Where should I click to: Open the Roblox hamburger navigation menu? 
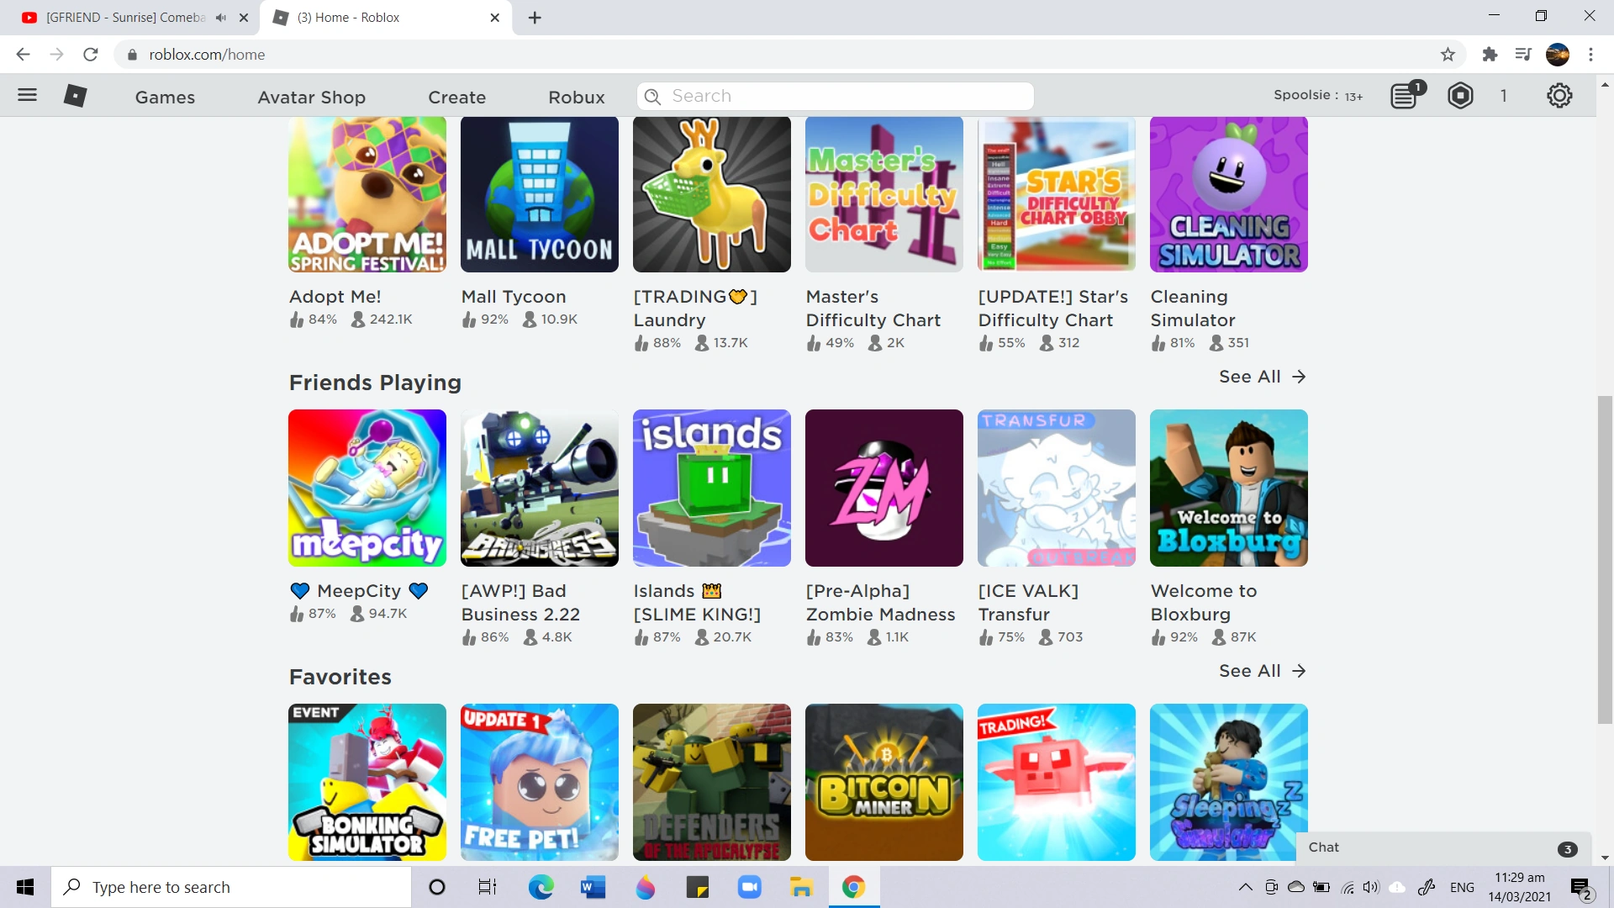tap(27, 95)
